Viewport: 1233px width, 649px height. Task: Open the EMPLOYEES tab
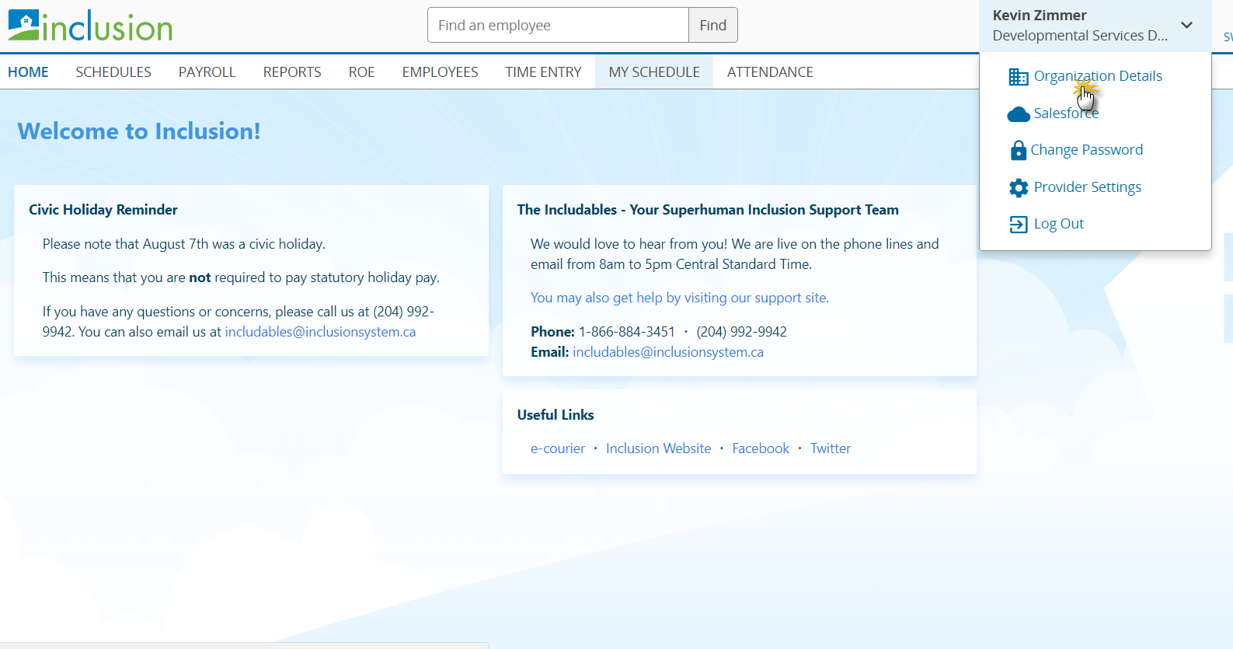(x=441, y=72)
